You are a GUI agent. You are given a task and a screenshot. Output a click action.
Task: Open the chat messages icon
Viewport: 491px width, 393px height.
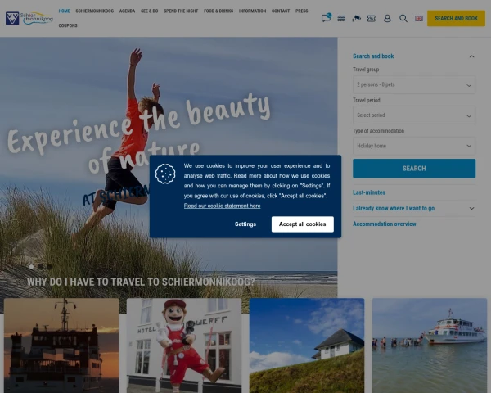[326, 18]
